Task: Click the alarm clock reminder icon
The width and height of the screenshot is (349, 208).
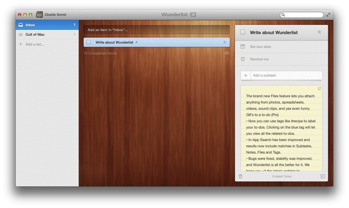Action: 243,59
